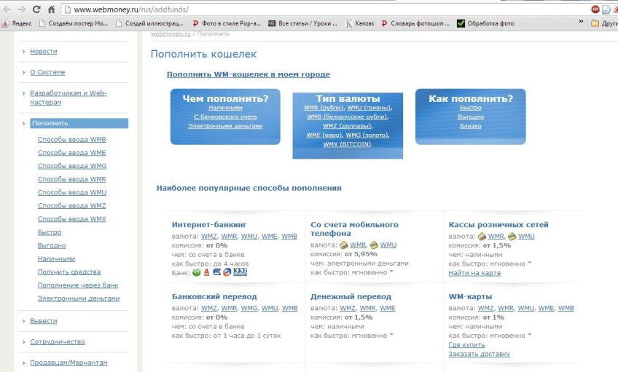Open Способы ввода WMB link
The width and height of the screenshot is (618, 372).
[71, 139]
